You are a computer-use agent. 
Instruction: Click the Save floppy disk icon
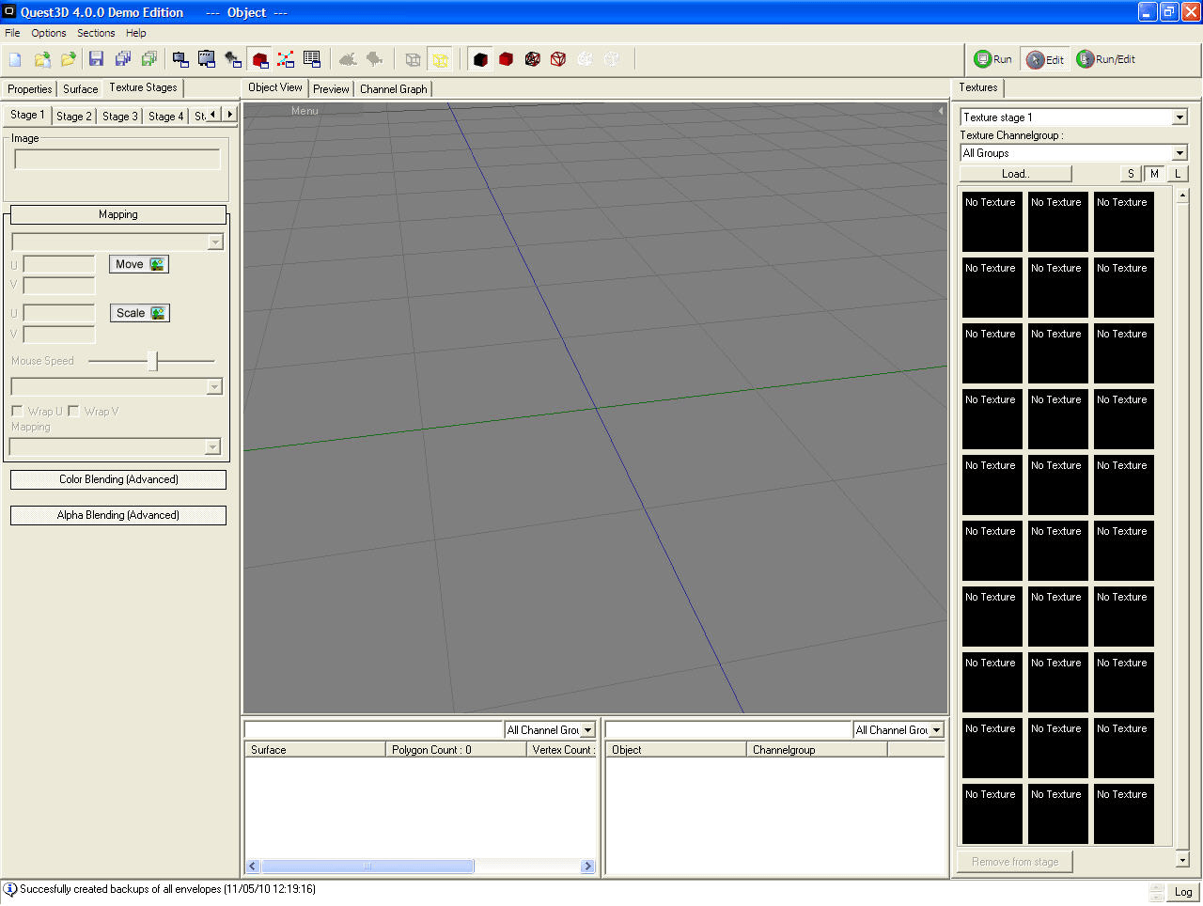coord(96,59)
